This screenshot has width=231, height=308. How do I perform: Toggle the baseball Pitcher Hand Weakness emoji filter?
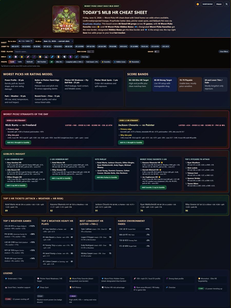tap(16, 57)
